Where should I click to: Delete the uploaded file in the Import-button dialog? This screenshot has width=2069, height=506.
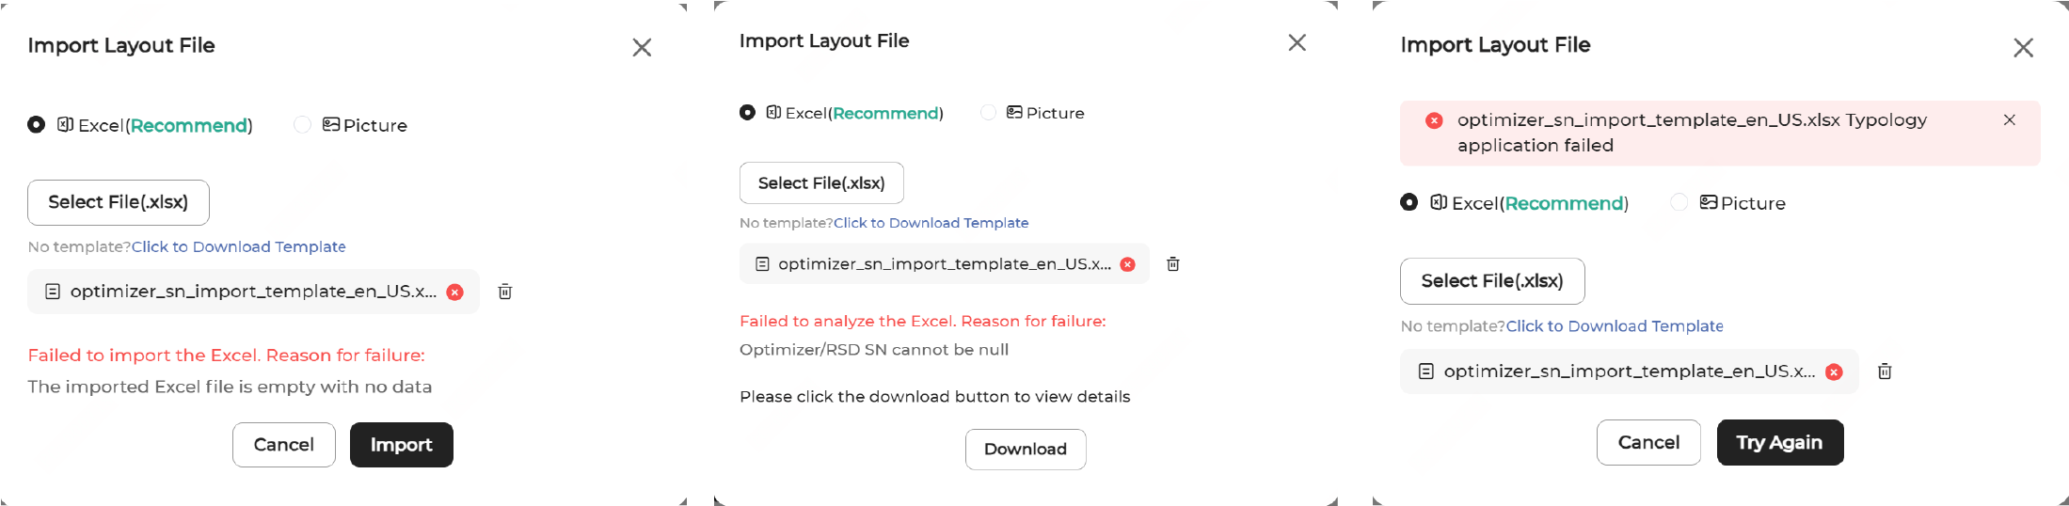click(505, 292)
